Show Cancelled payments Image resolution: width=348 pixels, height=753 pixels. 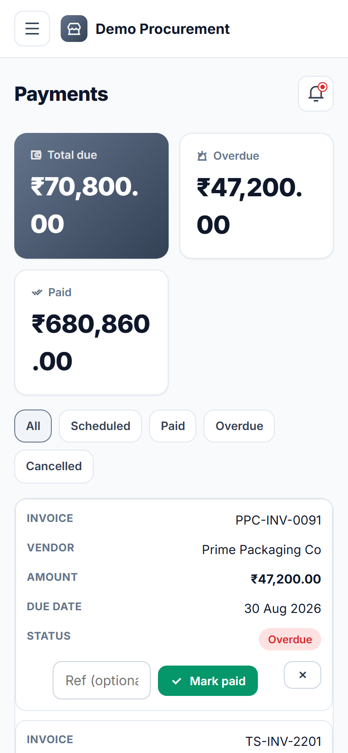(54, 466)
